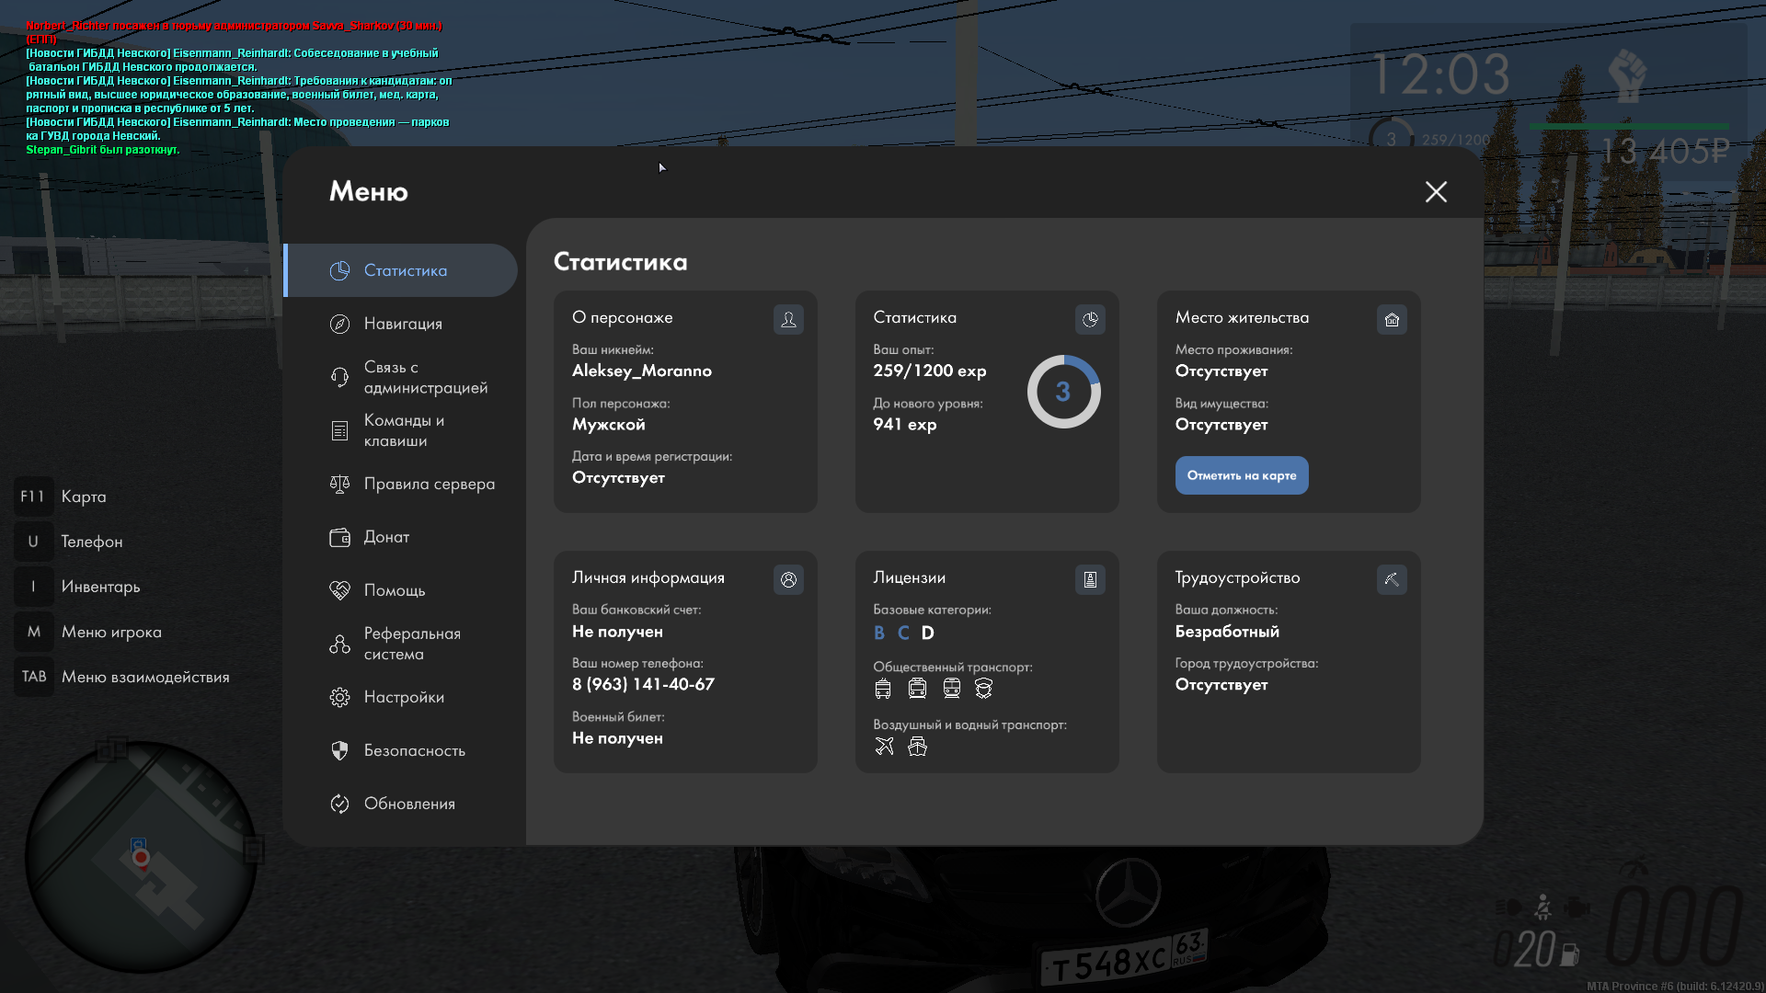The width and height of the screenshot is (1766, 993).
Task: Click the level 3 experience progress ring
Action: [x=1063, y=392]
